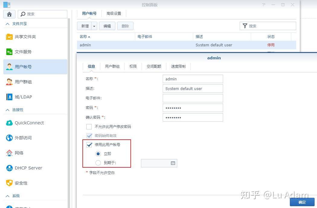Click the filter funnel icon in user search
Viewport: 317px width, 208px height.
pos(245,26)
